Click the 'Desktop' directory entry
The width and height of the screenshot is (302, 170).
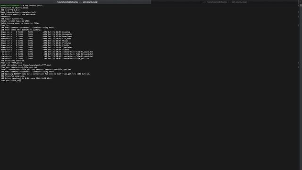[66, 32]
